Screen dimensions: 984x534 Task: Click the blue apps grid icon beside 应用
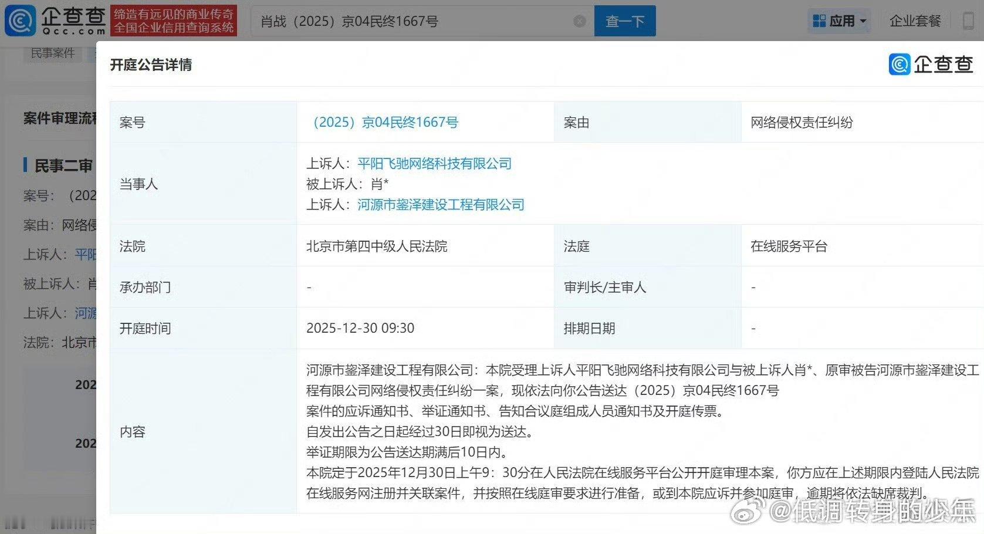[x=820, y=21]
